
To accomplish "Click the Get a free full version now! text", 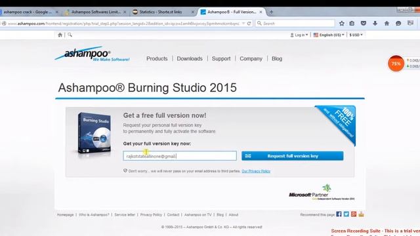I will (x=165, y=115).
